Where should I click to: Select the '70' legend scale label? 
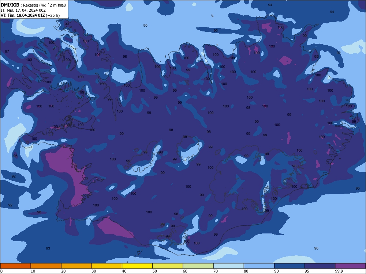[x=216, y=271]
